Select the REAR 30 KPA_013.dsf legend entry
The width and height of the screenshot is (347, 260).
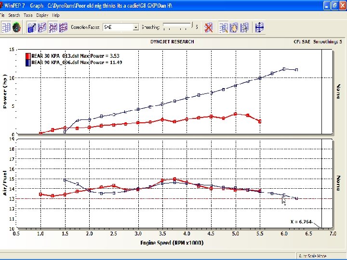coord(75,56)
